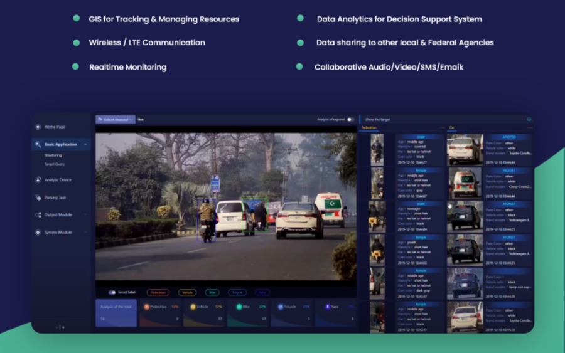This screenshot has width=565, height=353.
Task: Toggle the Analysis of regional switch
Action: 350,120
